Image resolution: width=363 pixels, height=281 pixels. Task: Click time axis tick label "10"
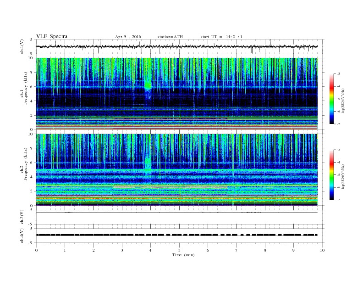pyautogui.click(x=322, y=250)
